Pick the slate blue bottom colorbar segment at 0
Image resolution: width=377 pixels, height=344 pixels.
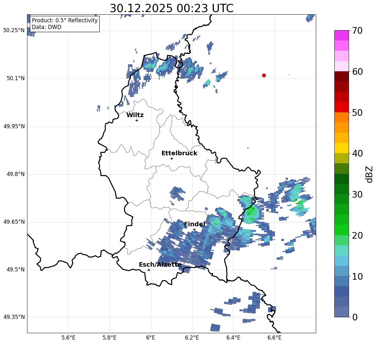coord(341,312)
